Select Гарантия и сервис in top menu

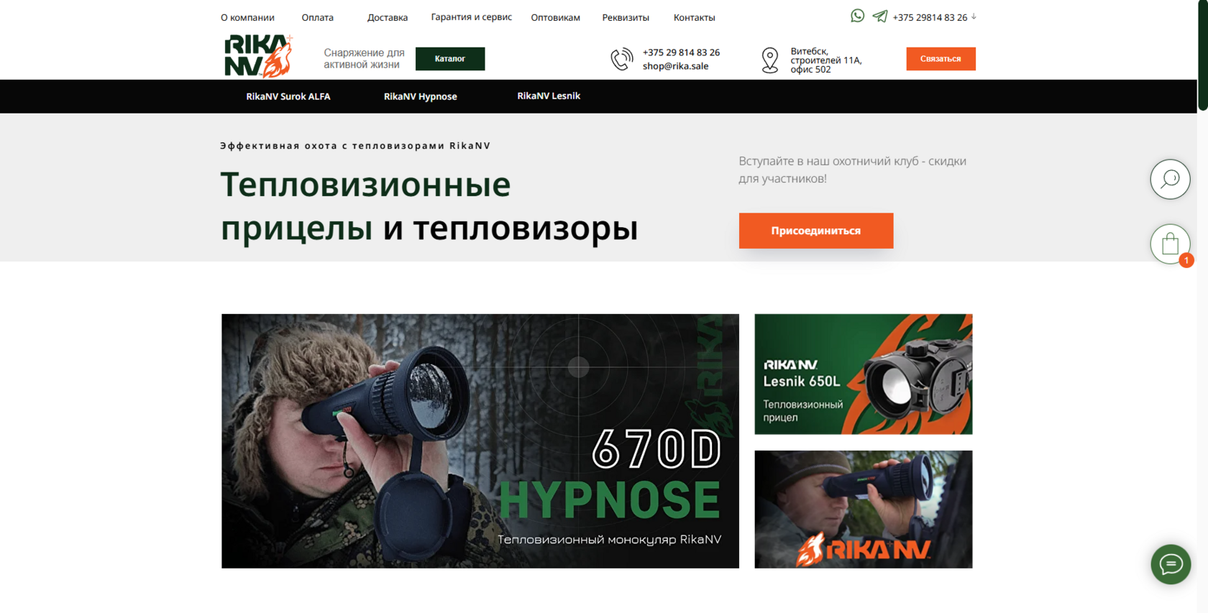pyautogui.click(x=472, y=17)
